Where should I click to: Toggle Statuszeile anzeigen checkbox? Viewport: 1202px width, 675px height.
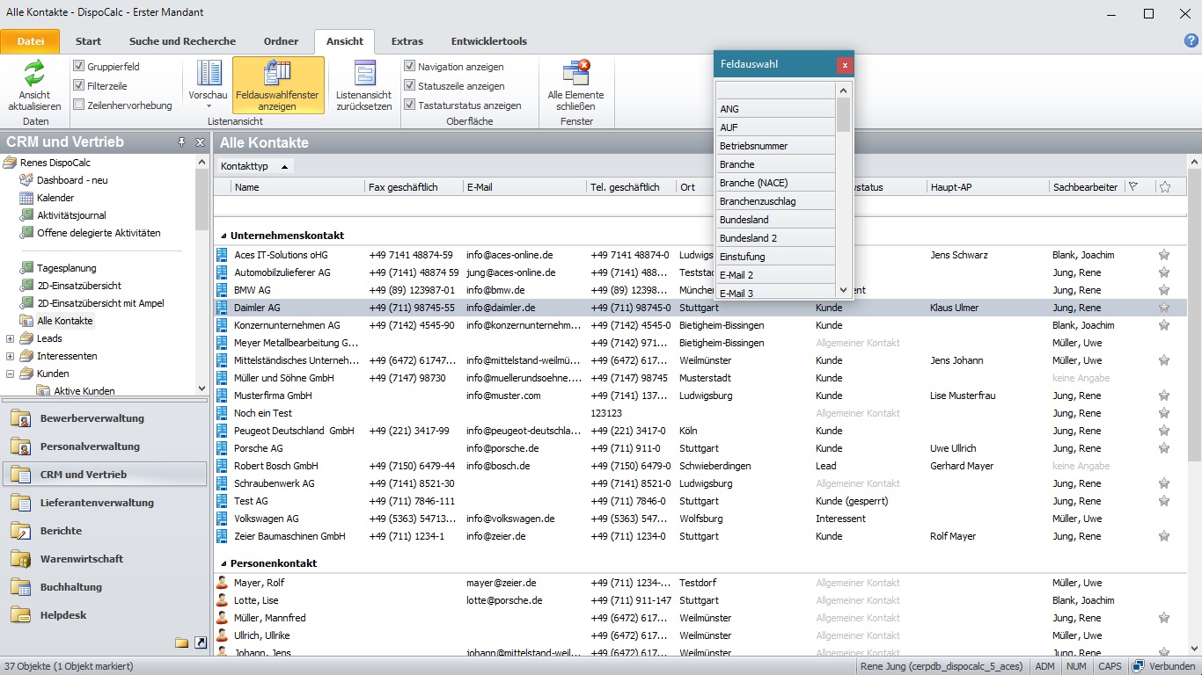point(410,85)
